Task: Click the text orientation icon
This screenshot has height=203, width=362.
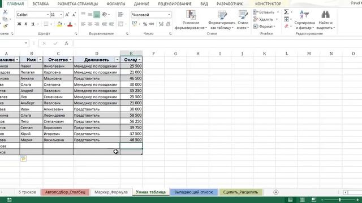Action: pyautogui.click(x=105, y=14)
